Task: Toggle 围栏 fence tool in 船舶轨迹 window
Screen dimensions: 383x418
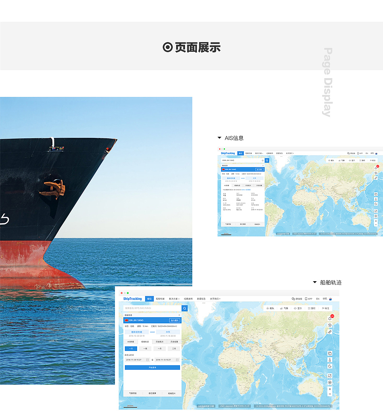Action: [x=312, y=308]
